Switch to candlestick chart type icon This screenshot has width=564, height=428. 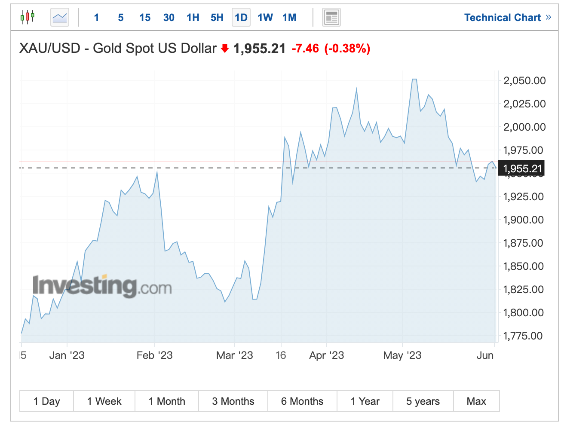[x=28, y=17]
